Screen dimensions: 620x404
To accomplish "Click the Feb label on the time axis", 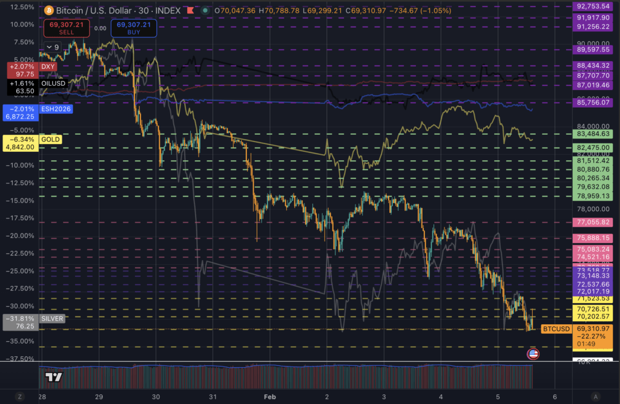I will (x=269, y=397).
